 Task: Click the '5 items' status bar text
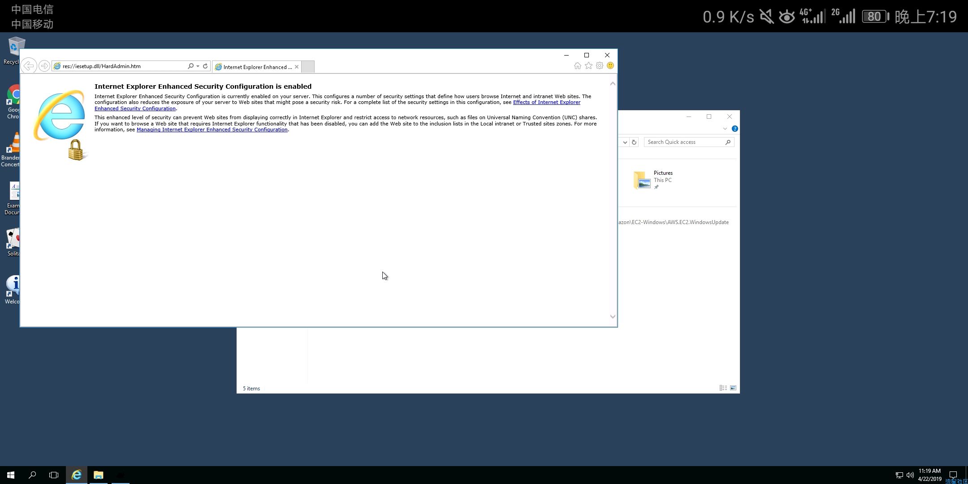tap(251, 389)
